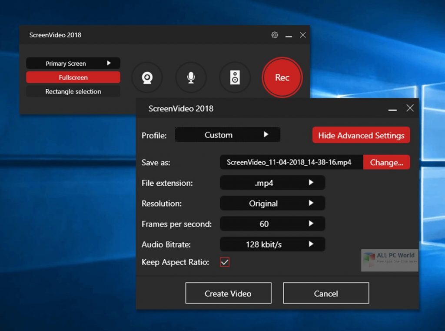Screen dimensions: 445x331
Task: Select Fullscreen capture mode
Action: [73, 77]
